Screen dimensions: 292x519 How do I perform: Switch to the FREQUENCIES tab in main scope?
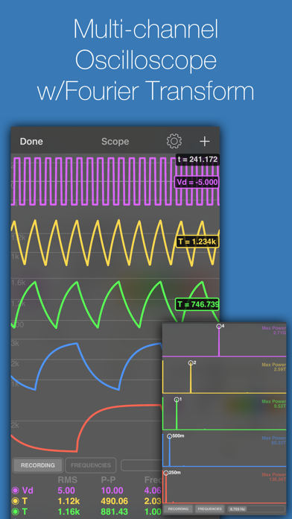[x=91, y=465]
